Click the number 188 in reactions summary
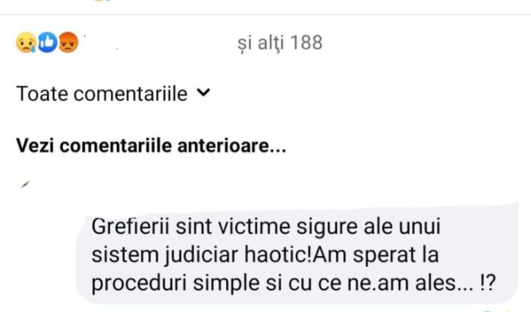 coord(306,43)
